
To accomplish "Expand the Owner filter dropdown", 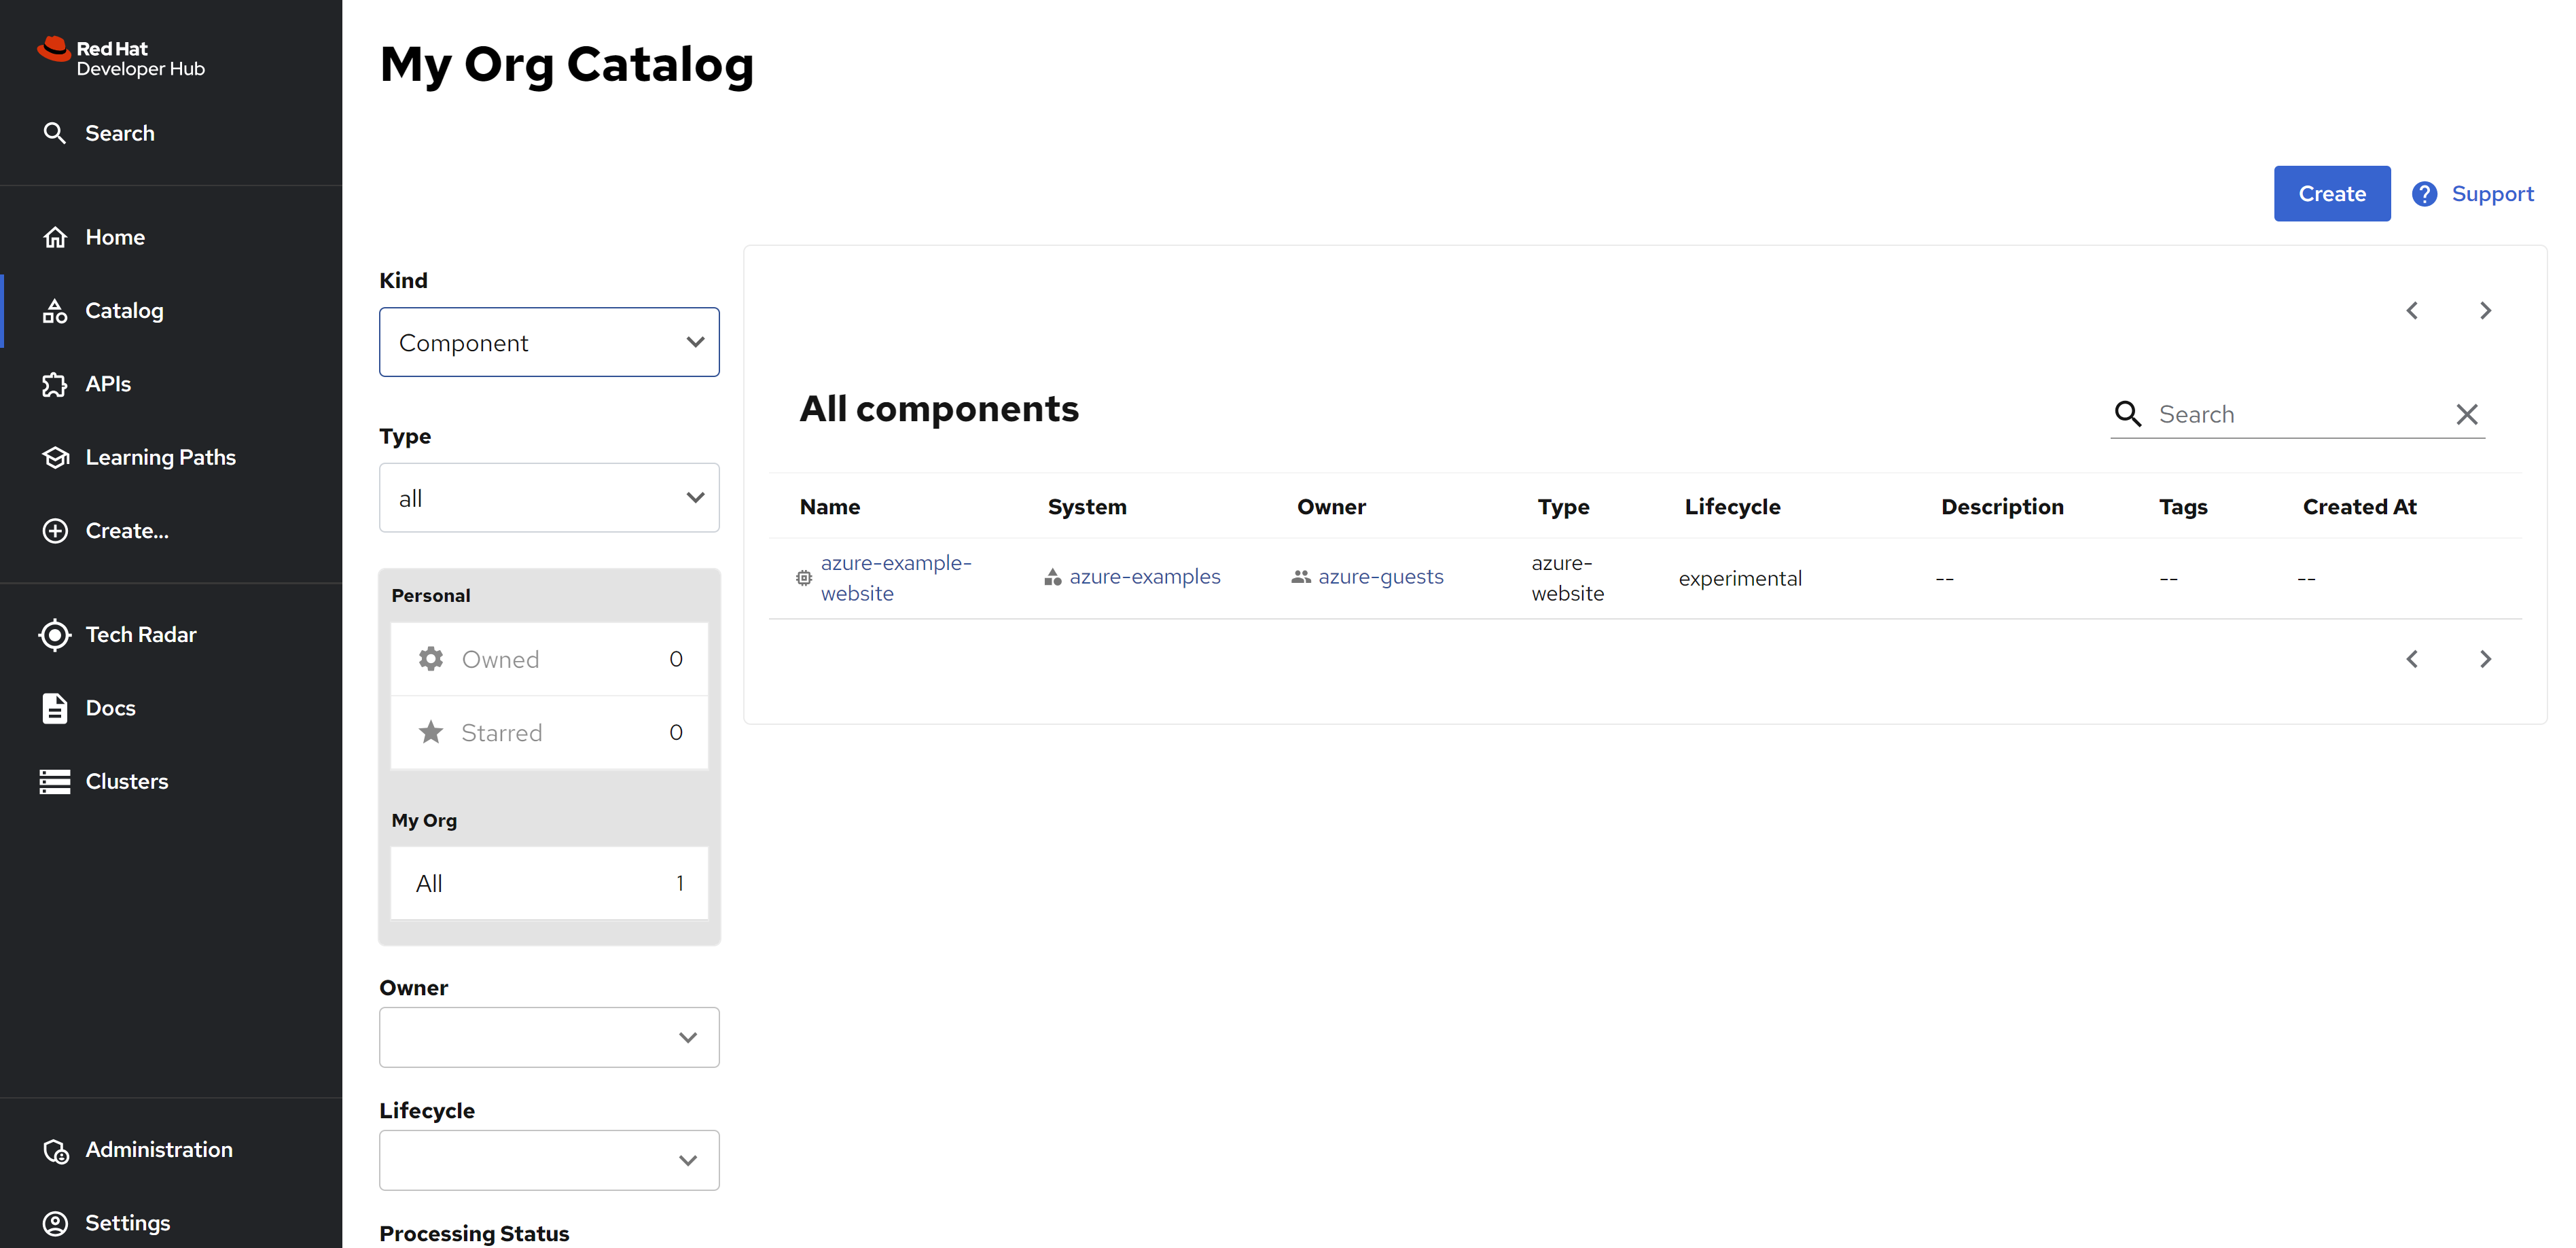I will pos(549,1037).
